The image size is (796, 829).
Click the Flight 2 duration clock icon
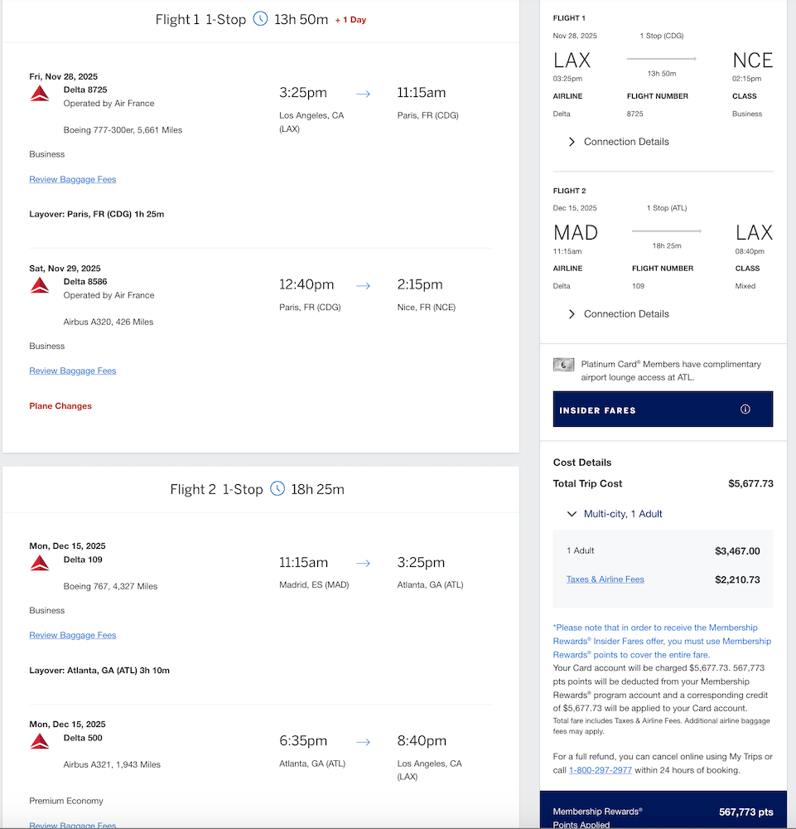point(277,489)
